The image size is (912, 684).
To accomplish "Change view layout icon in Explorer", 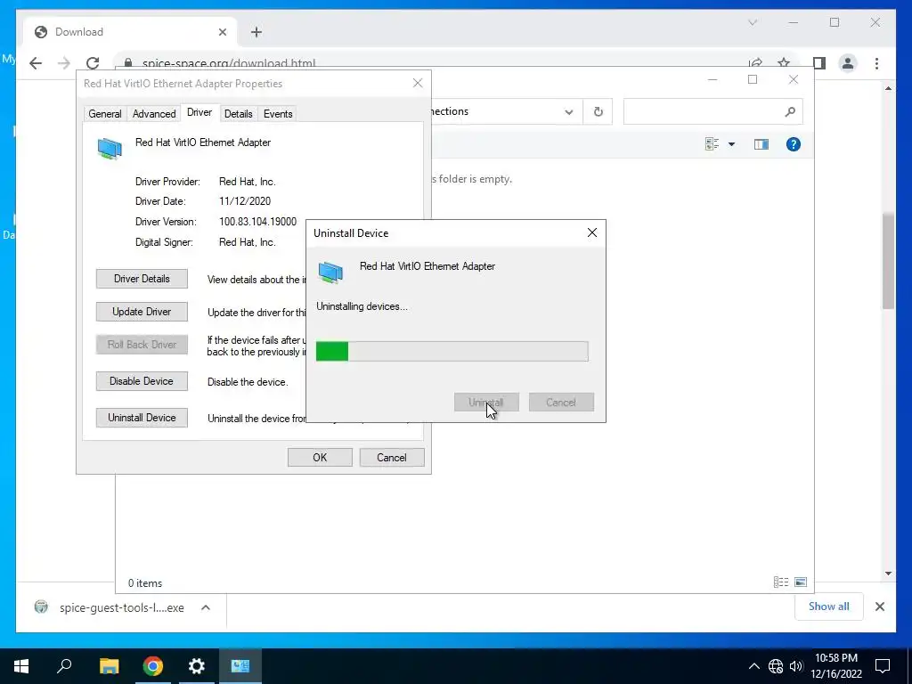I will 712,144.
